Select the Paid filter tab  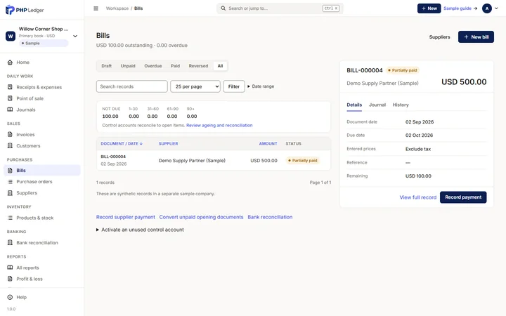point(175,66)
